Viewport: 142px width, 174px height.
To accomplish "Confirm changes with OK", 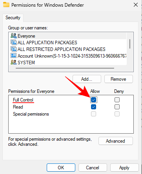I will coord(61,168).
